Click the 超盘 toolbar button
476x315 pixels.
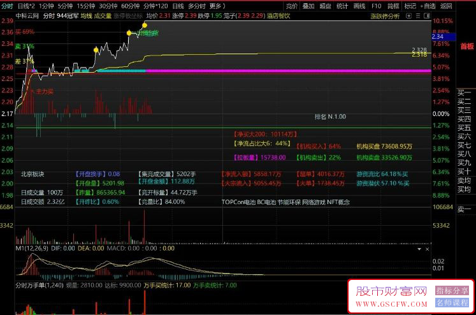(x=325, y=6)
